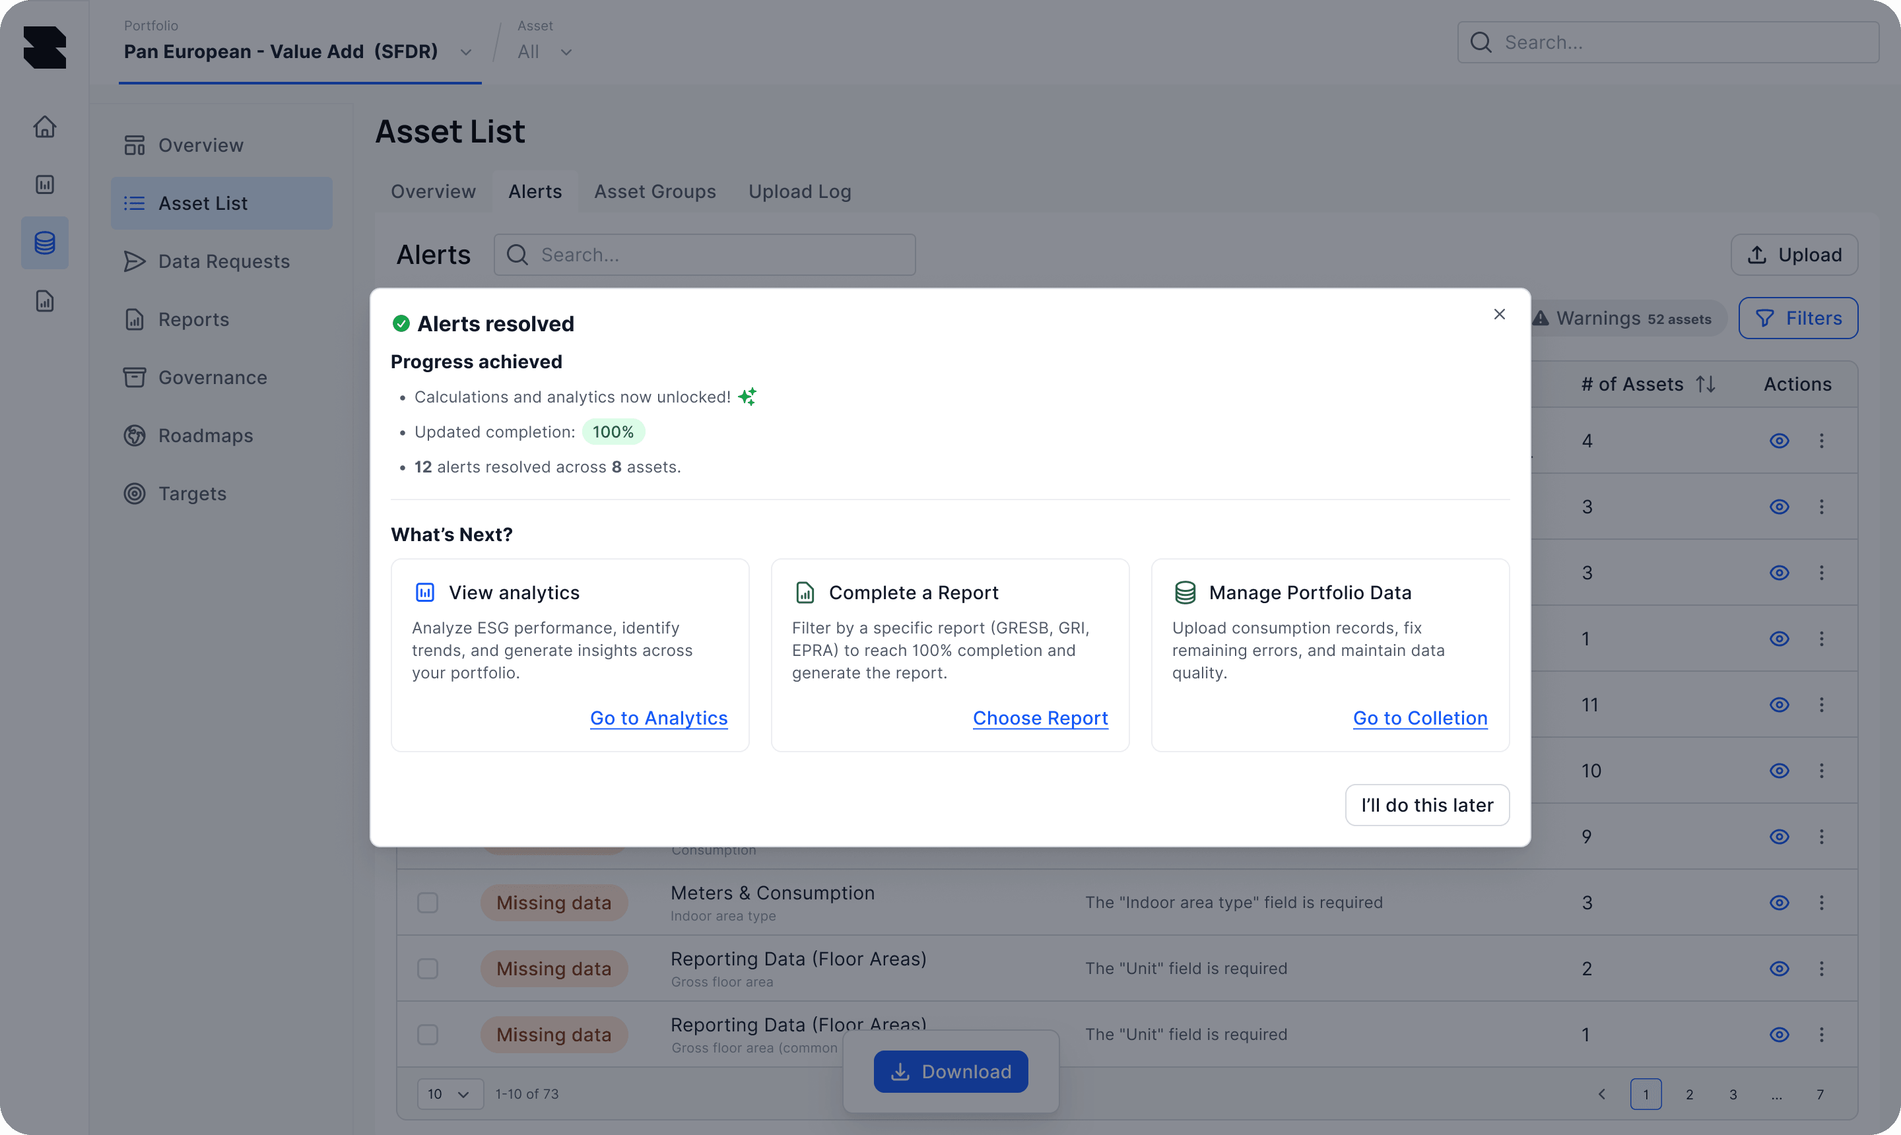Open Data Requests in sidebar
The image size is (1901, 1135).
(x=222, y=261)
